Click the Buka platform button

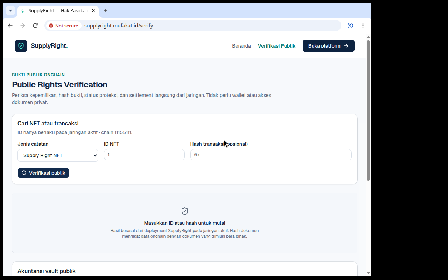tap(329, 46)
